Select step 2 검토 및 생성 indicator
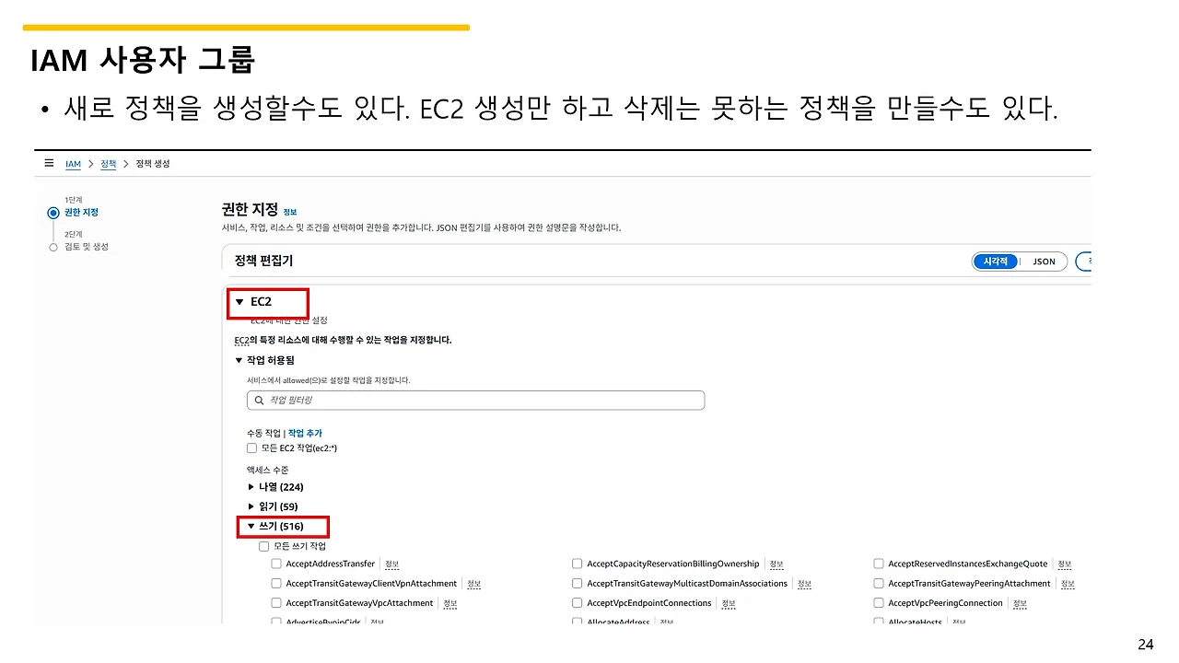Viewport: 1179px width, 663px height. point(53,247)
